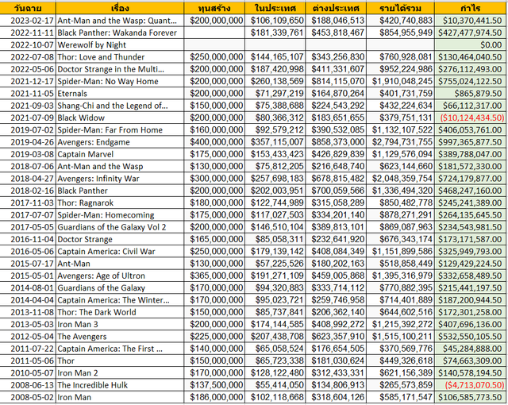Select the Iron Man 3 title cell

coord(120,324)
